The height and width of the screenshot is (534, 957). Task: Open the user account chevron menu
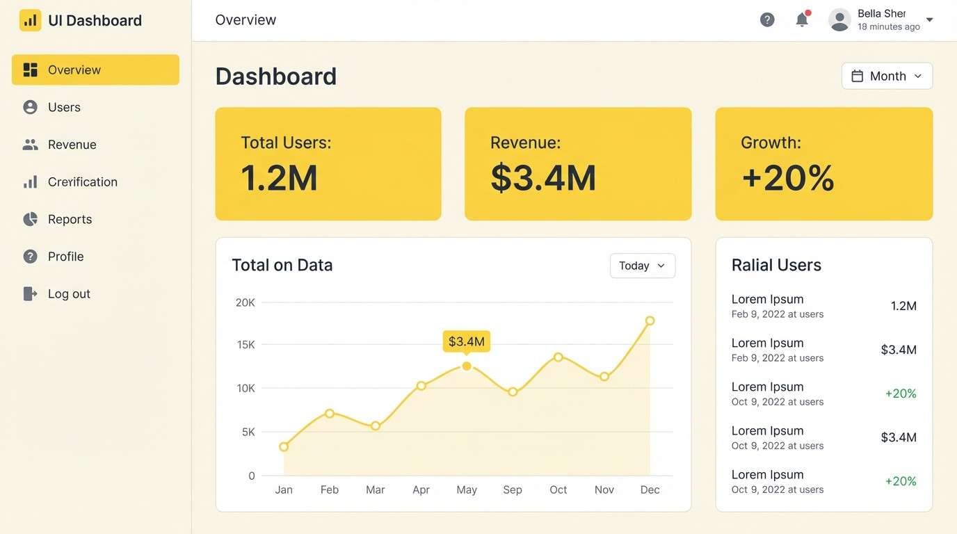929,19
